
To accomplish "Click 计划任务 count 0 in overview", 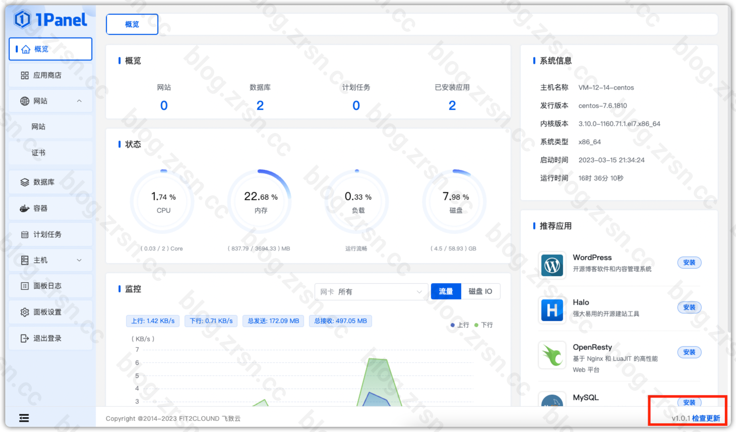I will tap(356, 105).
